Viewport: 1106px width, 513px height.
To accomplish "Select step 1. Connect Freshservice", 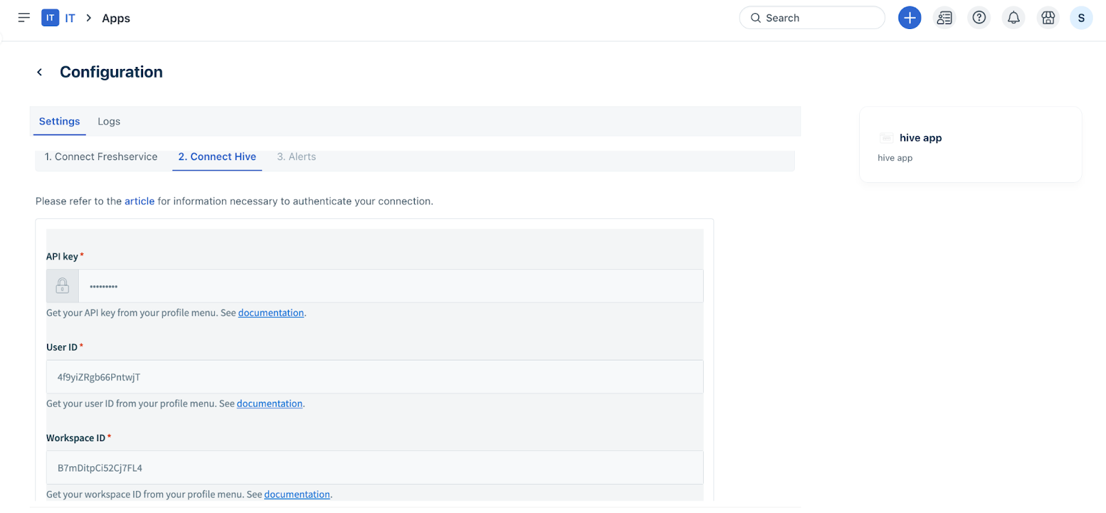I will point(101,157).
